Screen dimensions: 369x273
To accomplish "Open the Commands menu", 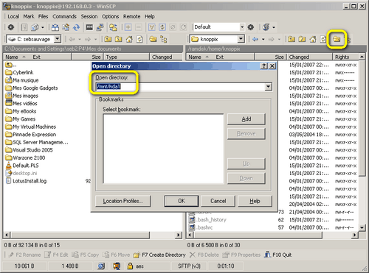I will [x=64, y=16].
